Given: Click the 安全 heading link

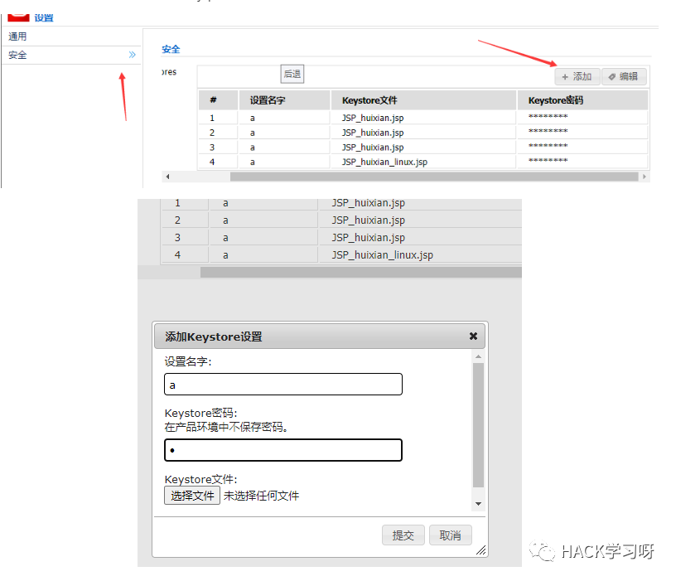Looking at the screenshot, I should (171, 49).
